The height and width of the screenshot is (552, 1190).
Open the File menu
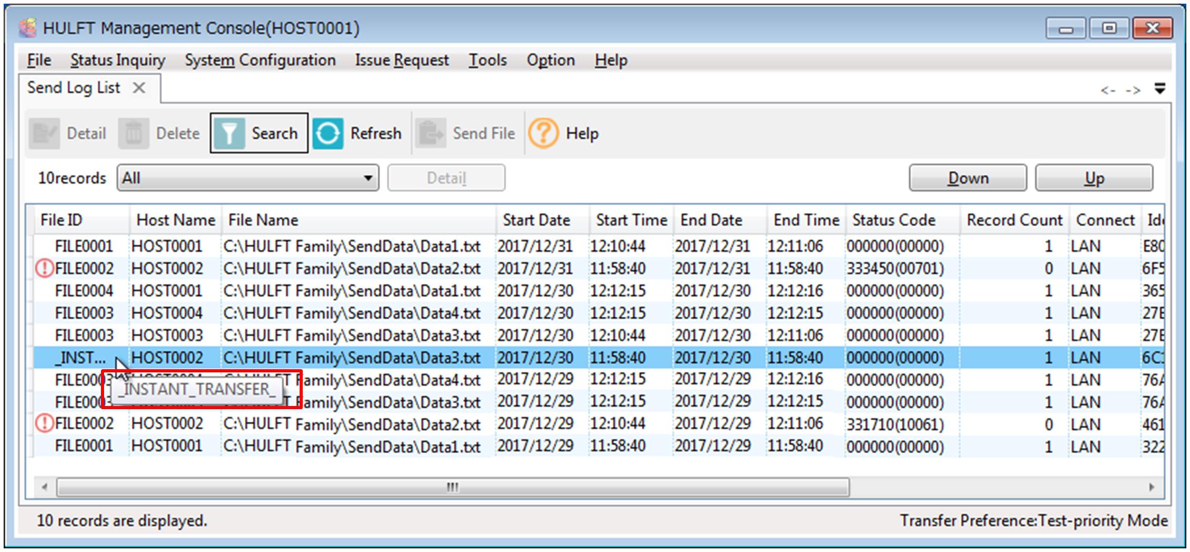pos(39,60)
